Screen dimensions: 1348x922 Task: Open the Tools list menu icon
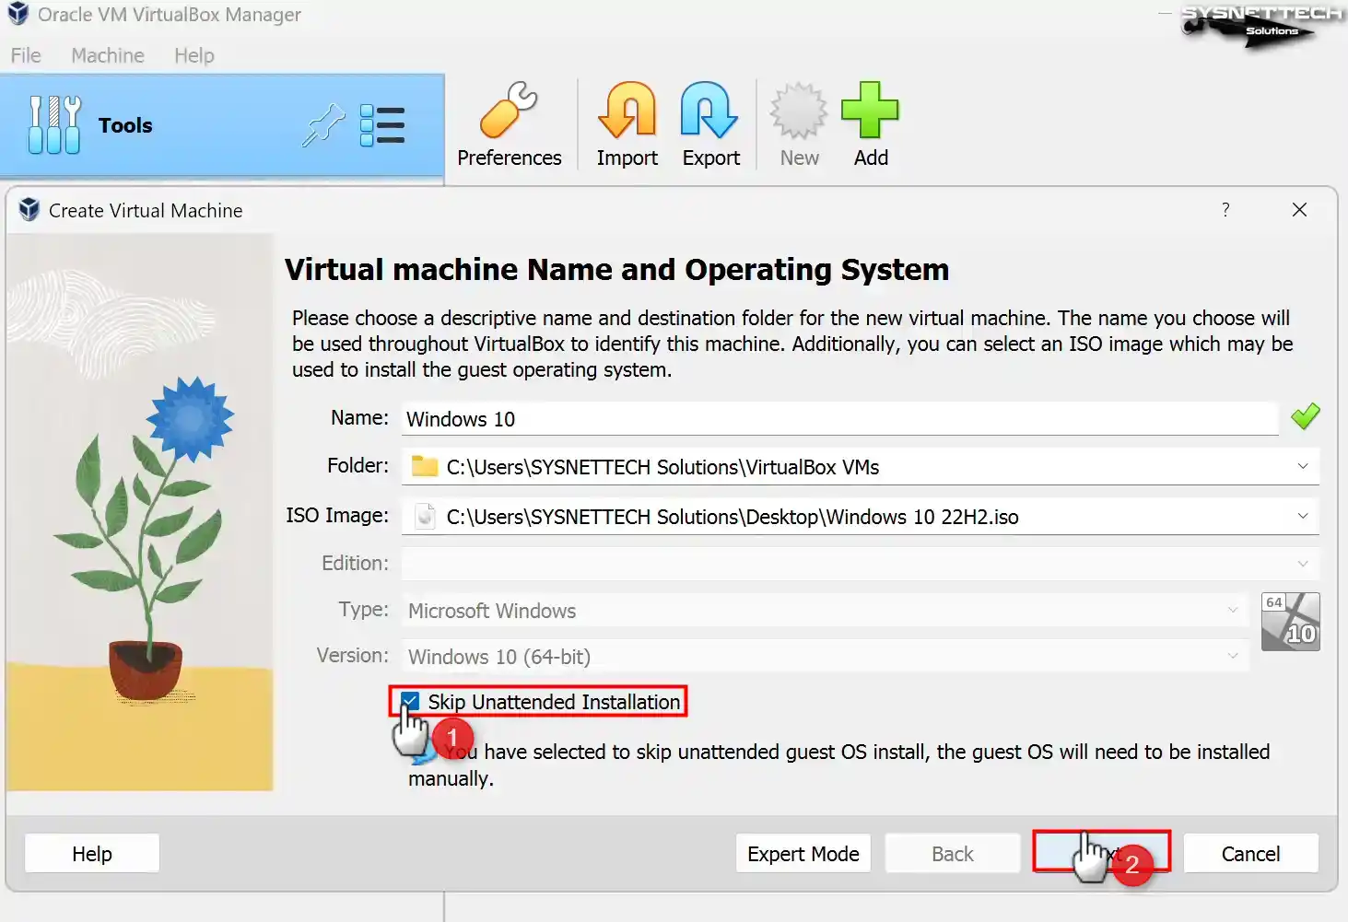tap(382, 125)
